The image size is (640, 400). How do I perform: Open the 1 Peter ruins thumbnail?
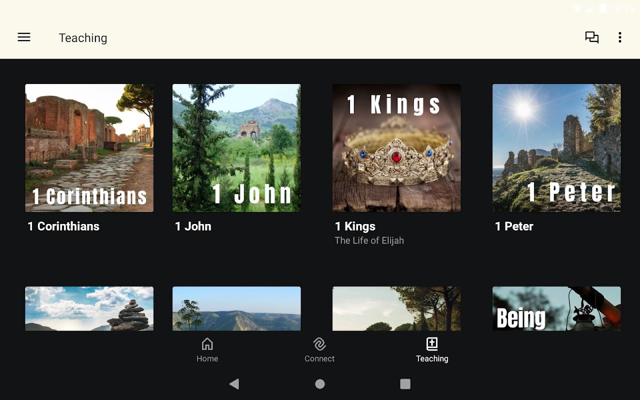[x=556, y=148]
